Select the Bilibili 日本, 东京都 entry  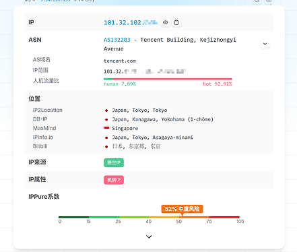(136, 146)
